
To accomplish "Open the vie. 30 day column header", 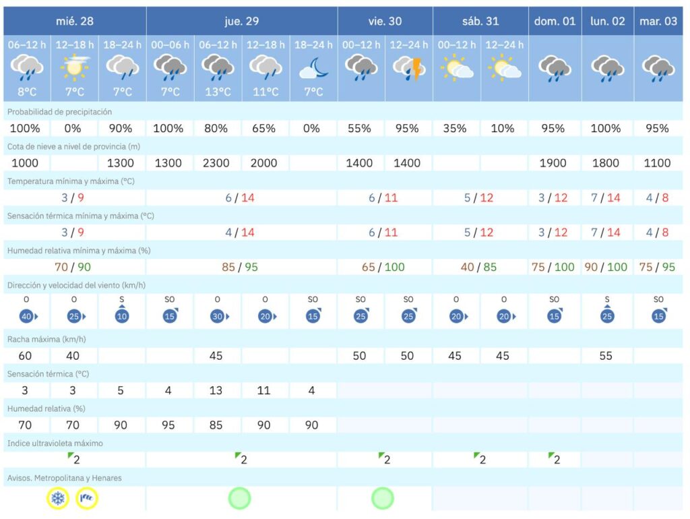I will click(385, 21).
